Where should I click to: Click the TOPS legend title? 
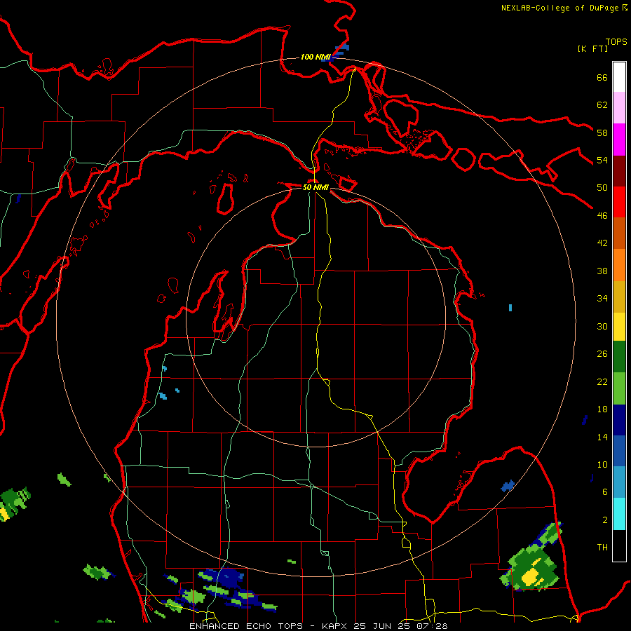click(x=616, y=42)
